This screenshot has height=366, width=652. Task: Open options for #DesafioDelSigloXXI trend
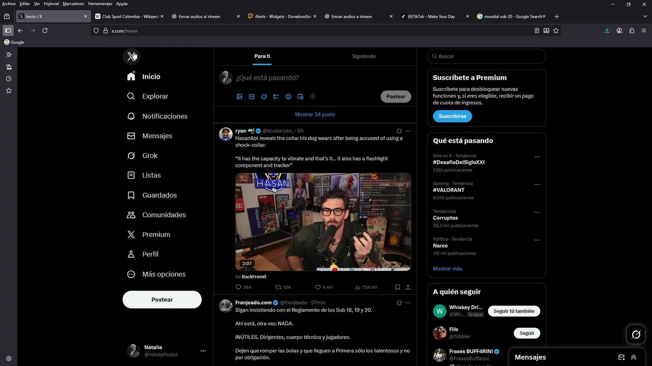[537, 157]
